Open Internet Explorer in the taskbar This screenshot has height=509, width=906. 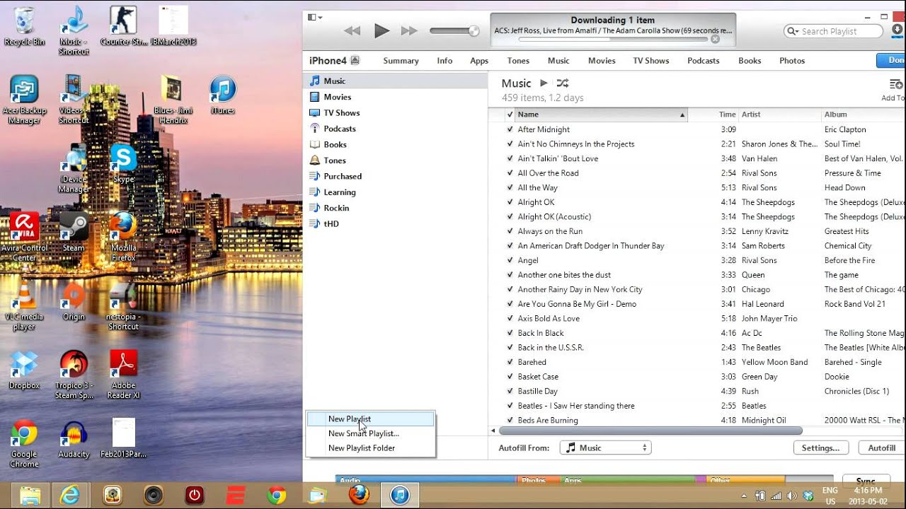[70, 495]
